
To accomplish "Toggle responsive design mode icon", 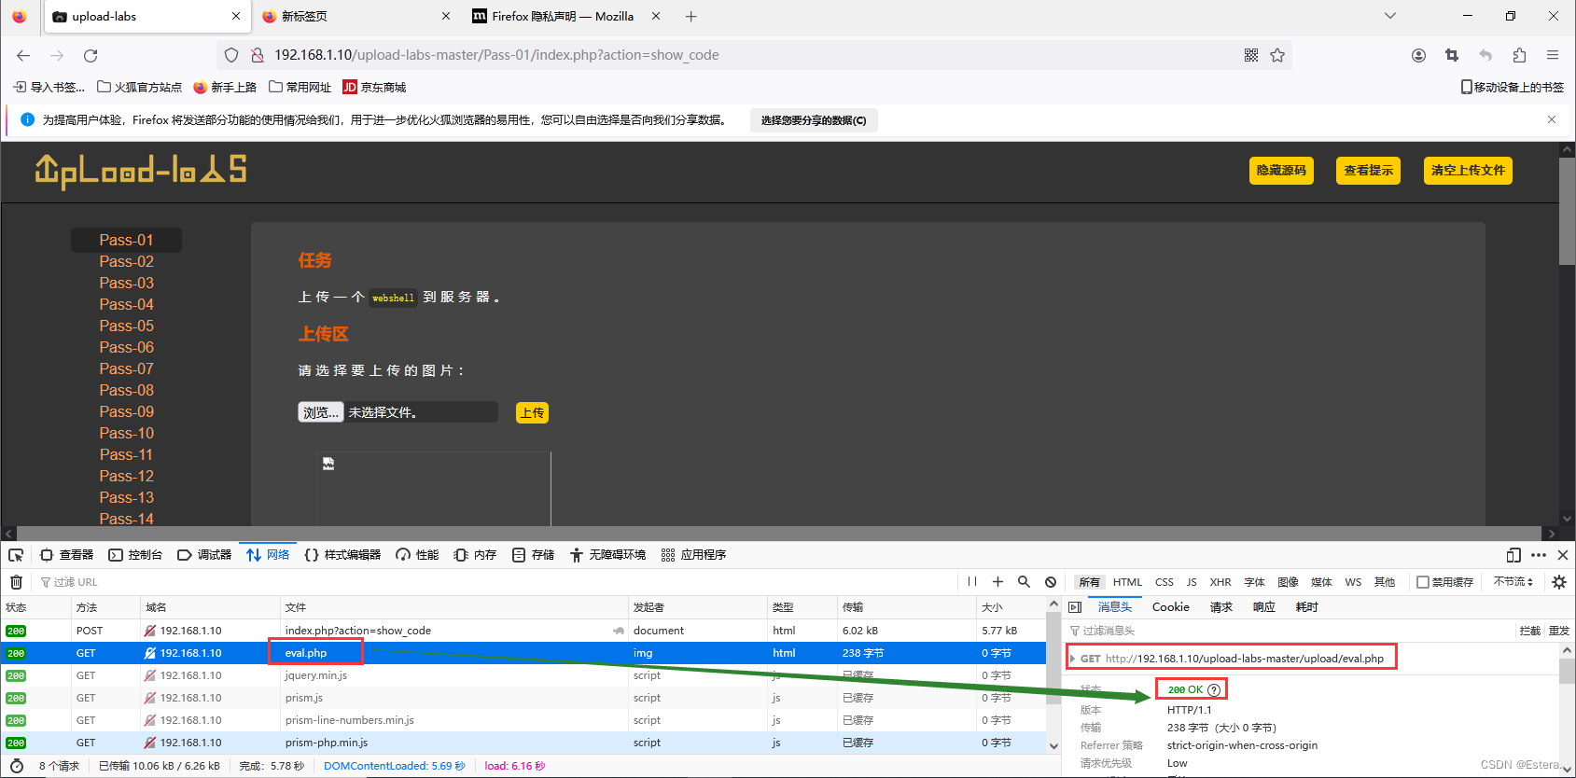I will pos(1513,555).
